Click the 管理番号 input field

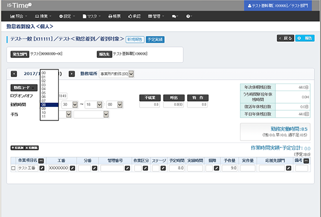click(x=112, y=168)
